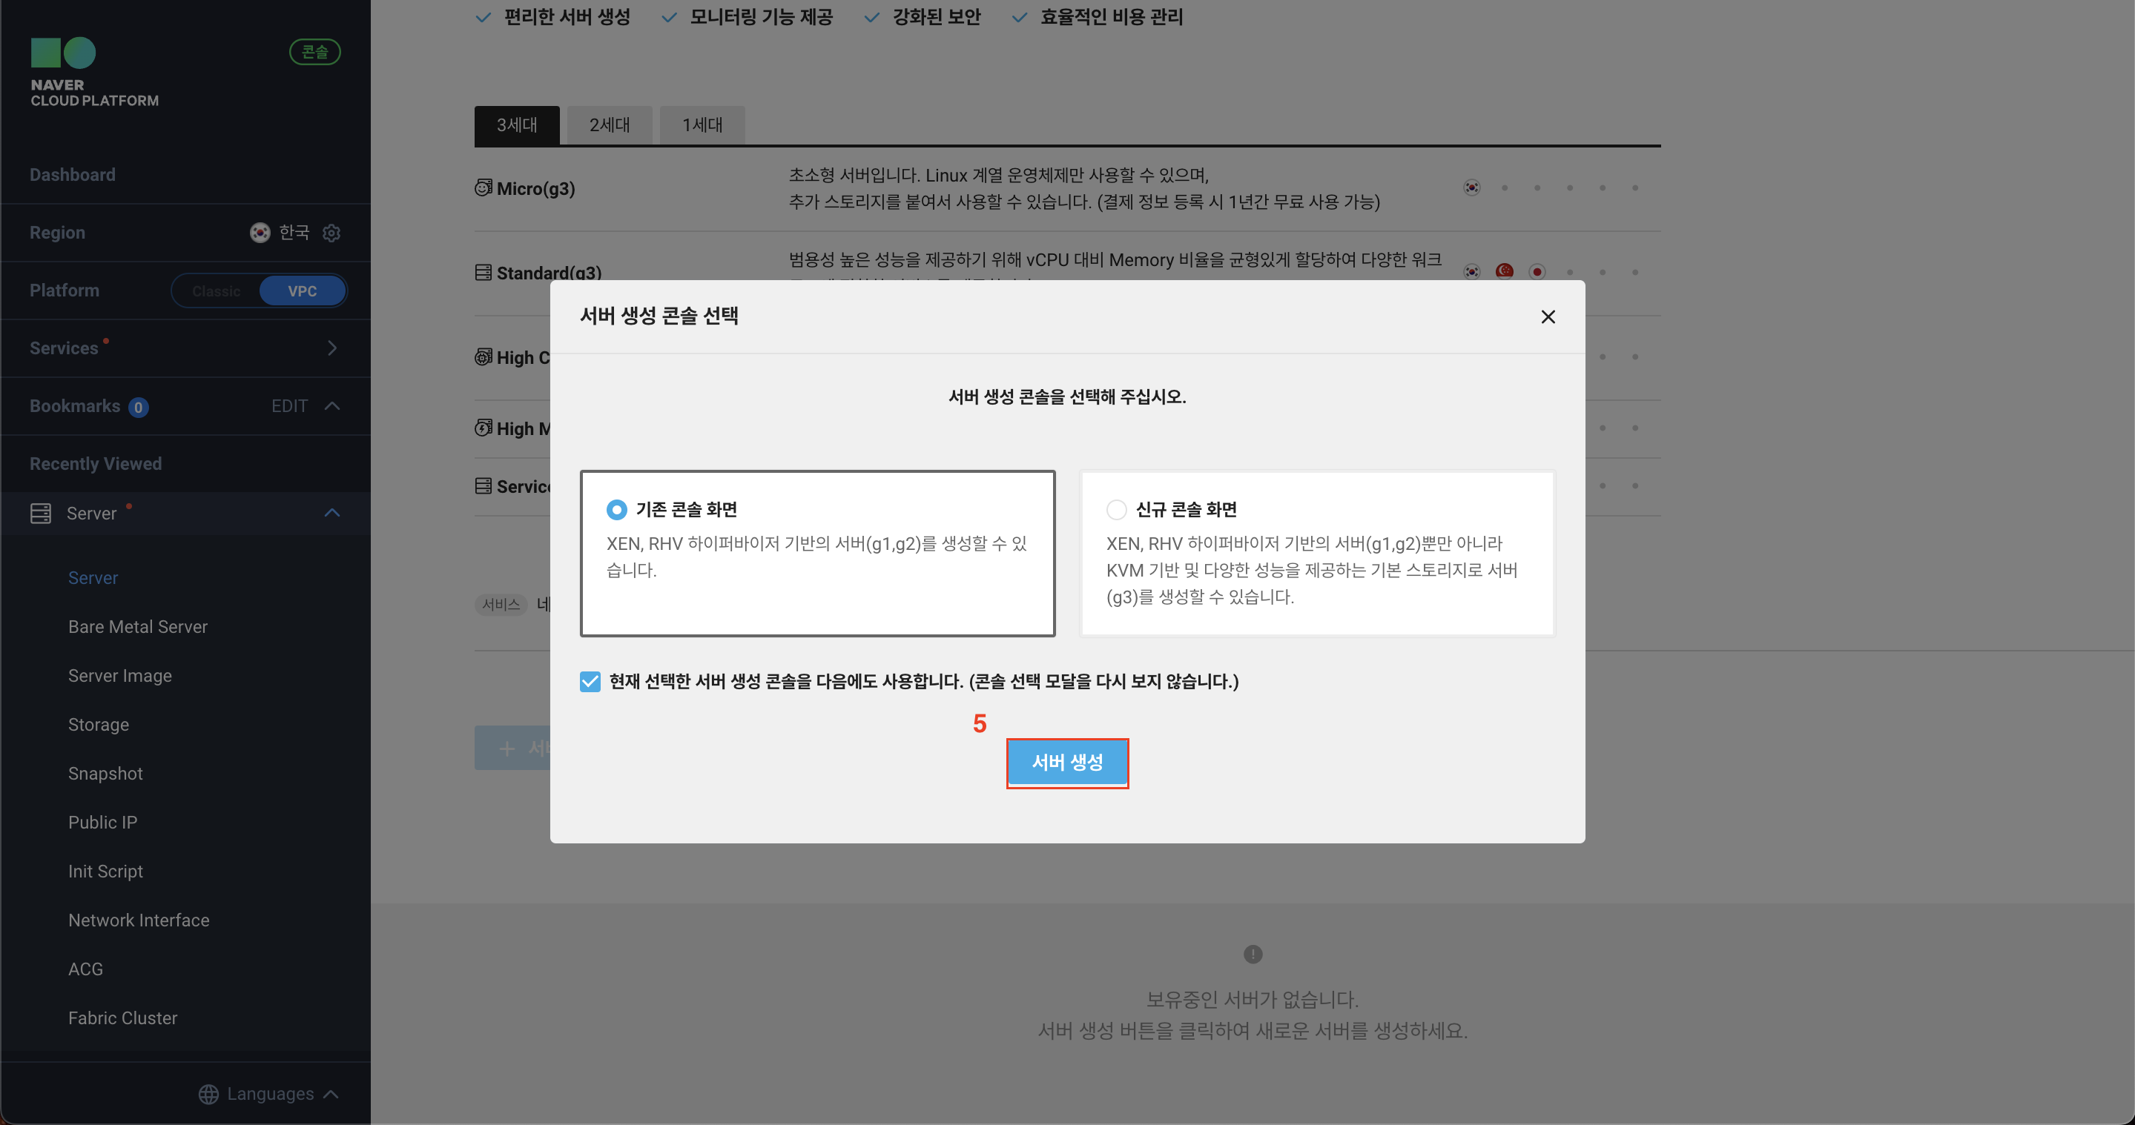
Task: Click the Micro(g3) server type icon
Action: tap(484, 188)
